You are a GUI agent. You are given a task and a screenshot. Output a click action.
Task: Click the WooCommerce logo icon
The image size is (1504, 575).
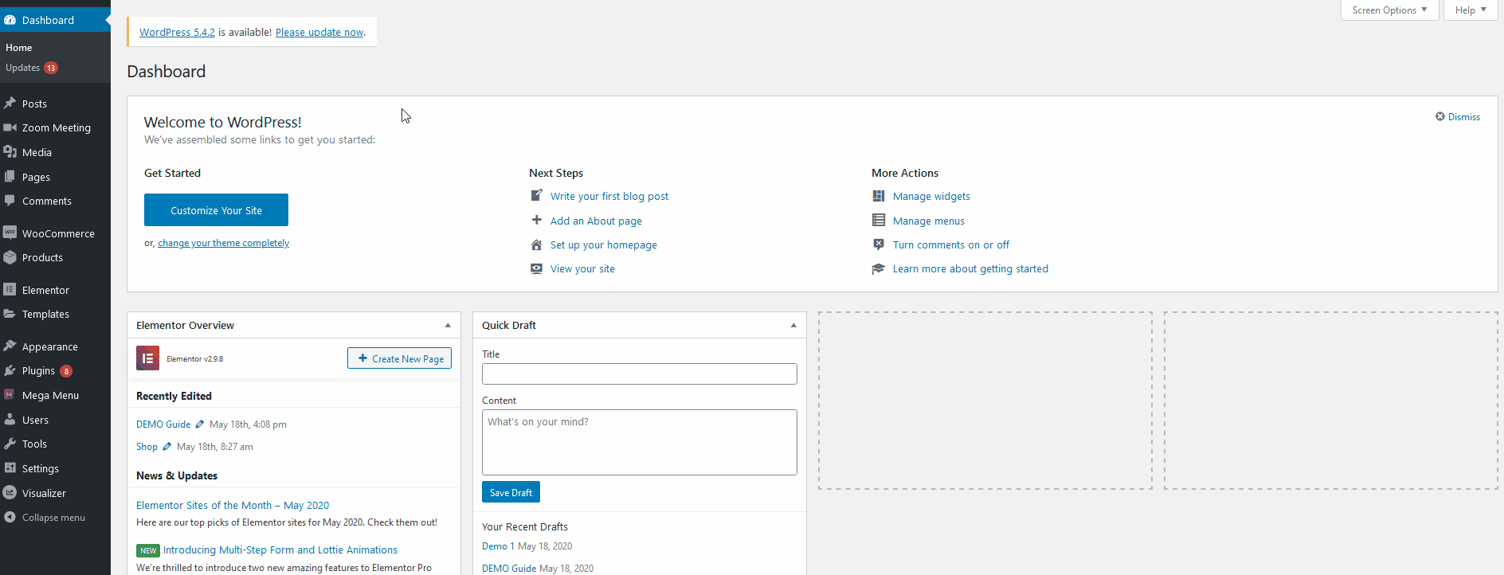(10, 233)
